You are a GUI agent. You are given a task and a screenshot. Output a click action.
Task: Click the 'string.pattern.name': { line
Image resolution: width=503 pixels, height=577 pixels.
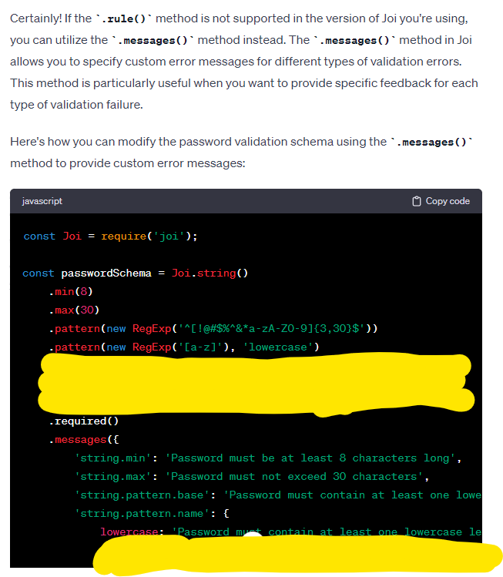(x=152, y=513)
